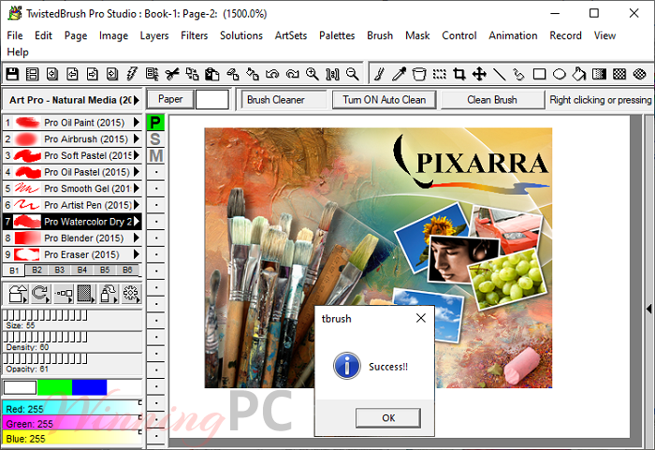The image size is (655, 450).
Task: Click the blue color swatch
Action: click(90, 387)
